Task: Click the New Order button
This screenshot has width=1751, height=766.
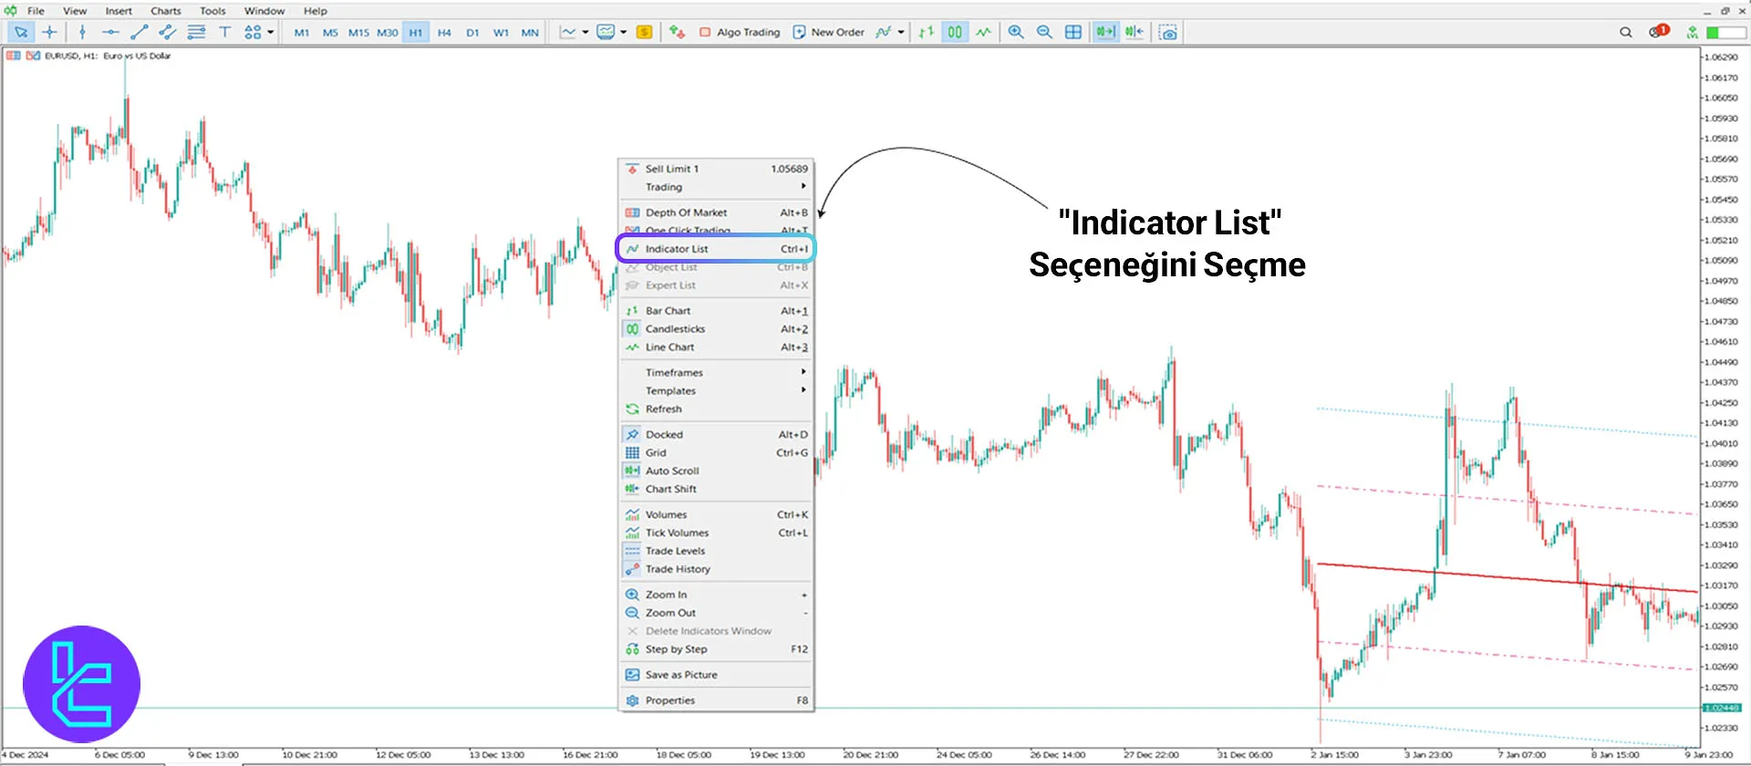Action: coord(828,32)
